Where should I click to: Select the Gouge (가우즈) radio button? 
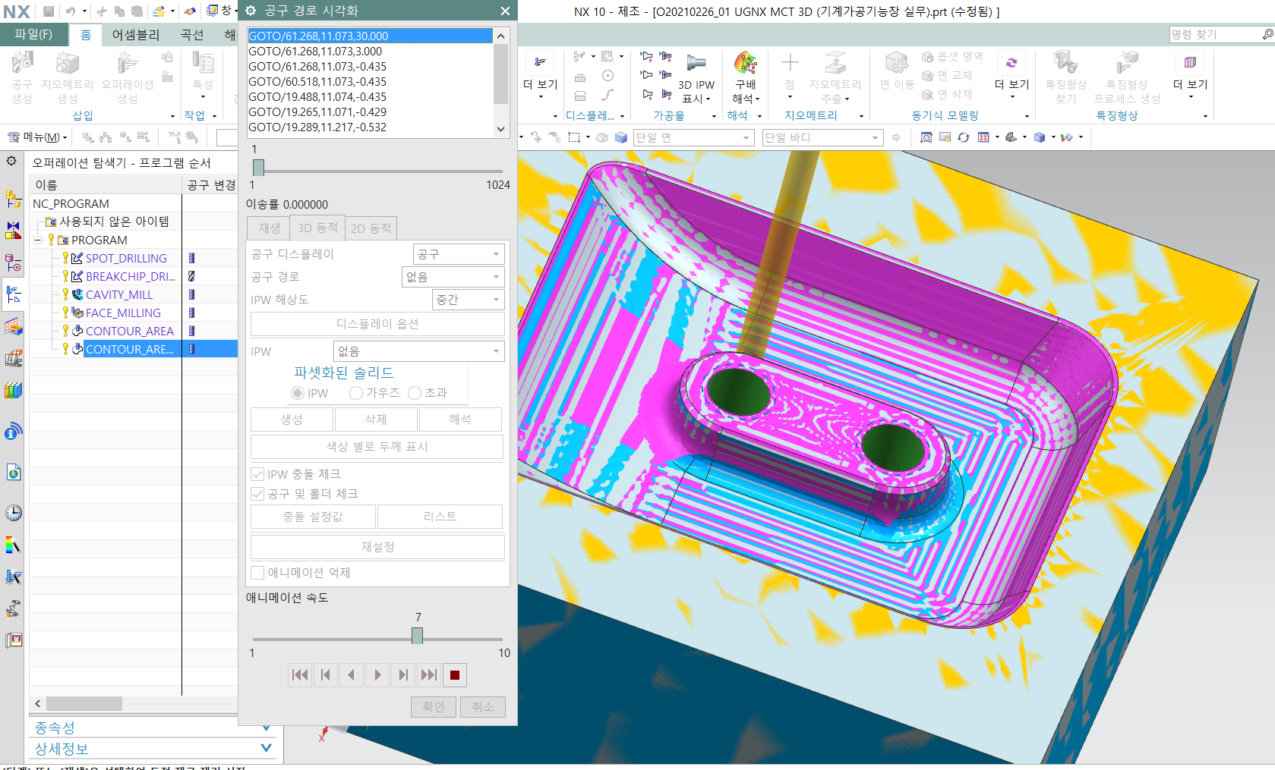(355, 393)
